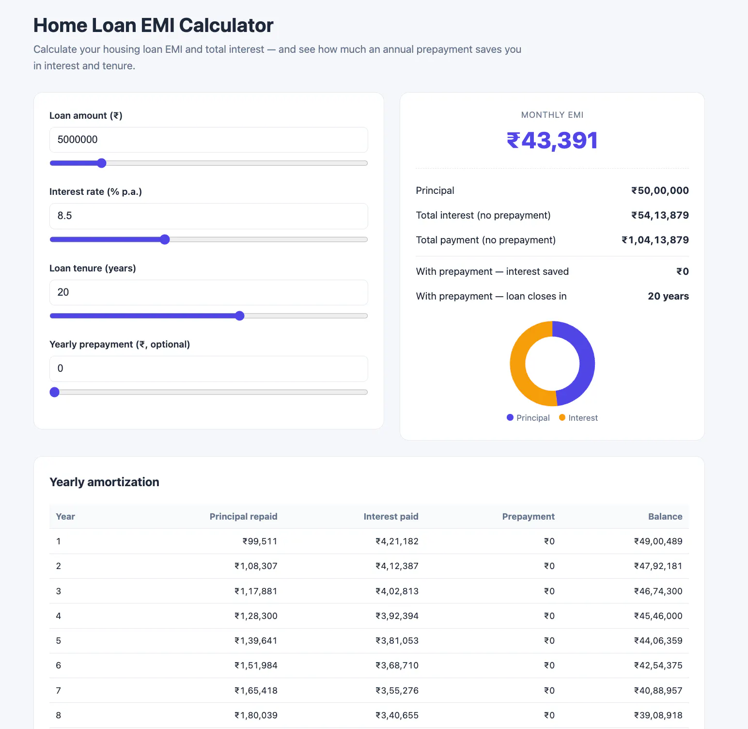The width and height of the screenshot is (748, 729).
Task: Click balance cell ₹49,00,489
Action: coord(658,541)
